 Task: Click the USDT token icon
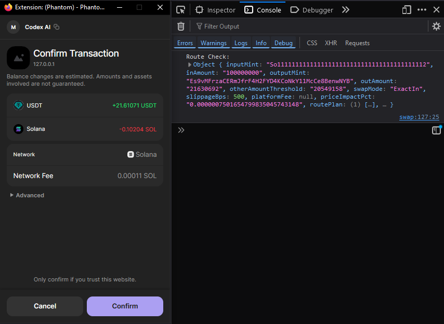point(18,105)
